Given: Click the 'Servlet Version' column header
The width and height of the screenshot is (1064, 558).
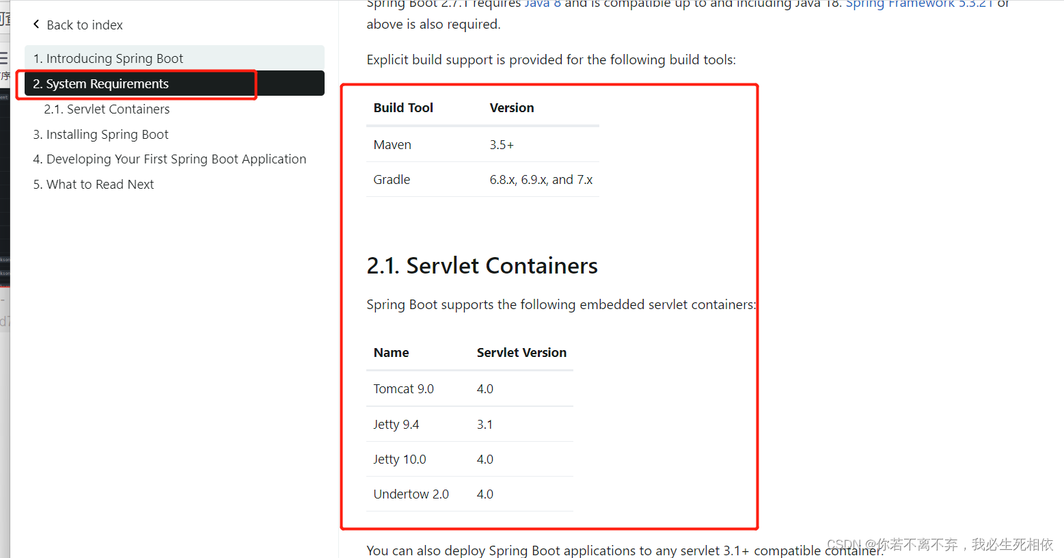Looking at the screenshot, I should pos(521,353).
